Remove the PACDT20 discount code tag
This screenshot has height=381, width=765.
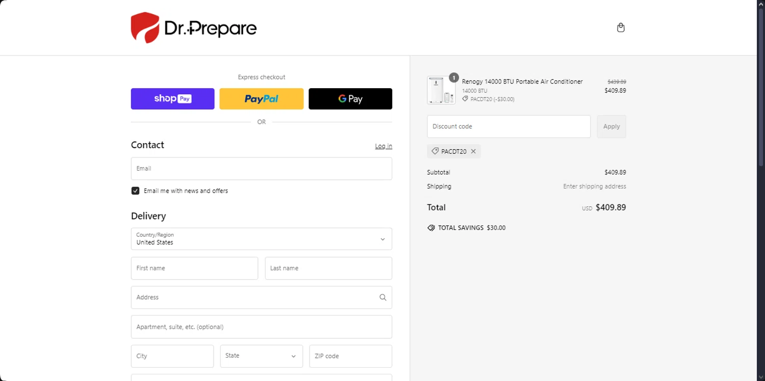pyautogui.click(x=473, y=151)
